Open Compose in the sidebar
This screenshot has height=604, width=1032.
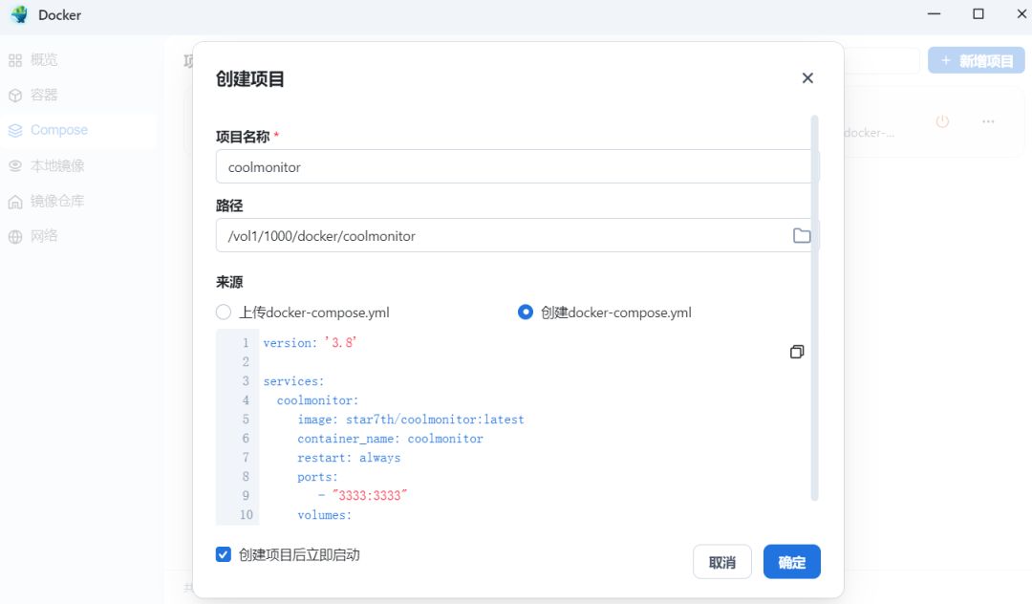click(59, 130)
